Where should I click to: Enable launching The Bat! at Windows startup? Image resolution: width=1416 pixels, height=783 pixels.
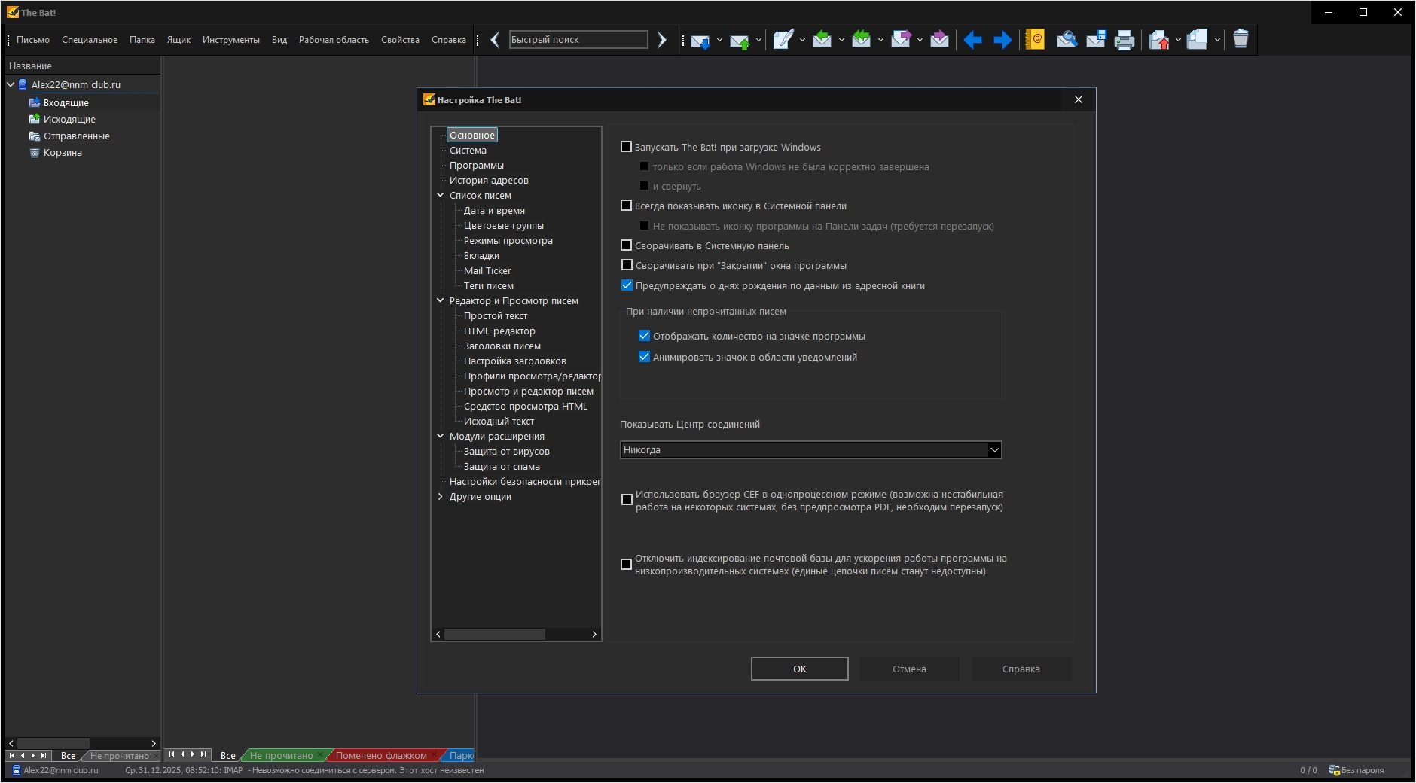point(626,147)
